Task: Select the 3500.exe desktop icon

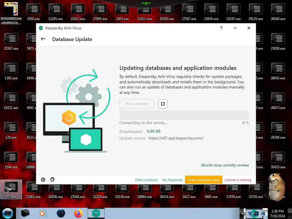Action: pos(33,12)
